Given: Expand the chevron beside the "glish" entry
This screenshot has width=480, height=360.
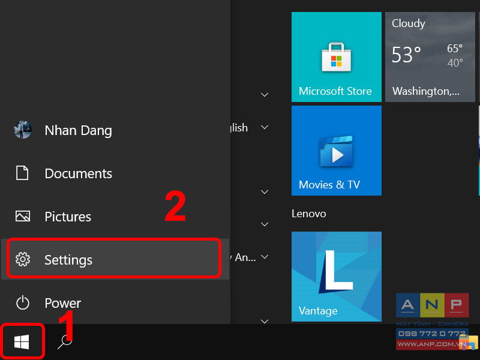Looking at the screenshot, I should [265, 127].
